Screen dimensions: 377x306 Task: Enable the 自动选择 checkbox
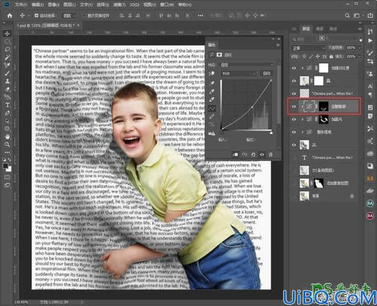point(37,16)
